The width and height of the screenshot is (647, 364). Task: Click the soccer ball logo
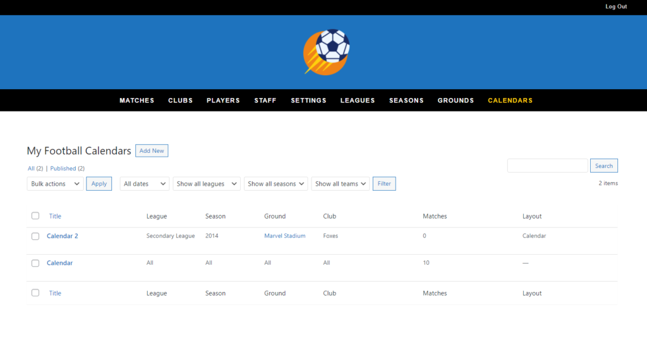(325, 52)
